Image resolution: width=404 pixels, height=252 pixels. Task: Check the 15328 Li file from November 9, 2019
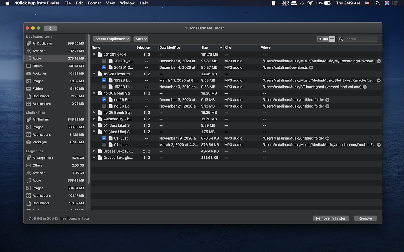[x=104, y=87]
